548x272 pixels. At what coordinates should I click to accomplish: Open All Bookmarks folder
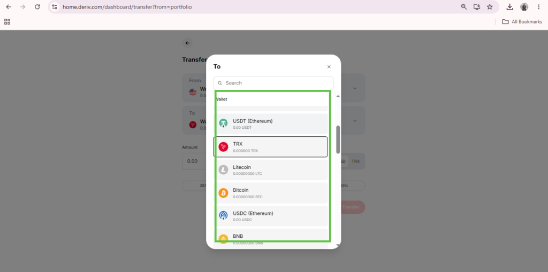(x=522, y=22)
